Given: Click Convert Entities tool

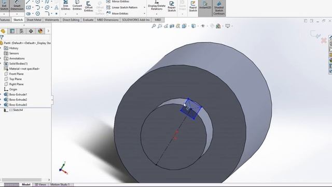Looking at the screenshot, I should coord(77,6).
